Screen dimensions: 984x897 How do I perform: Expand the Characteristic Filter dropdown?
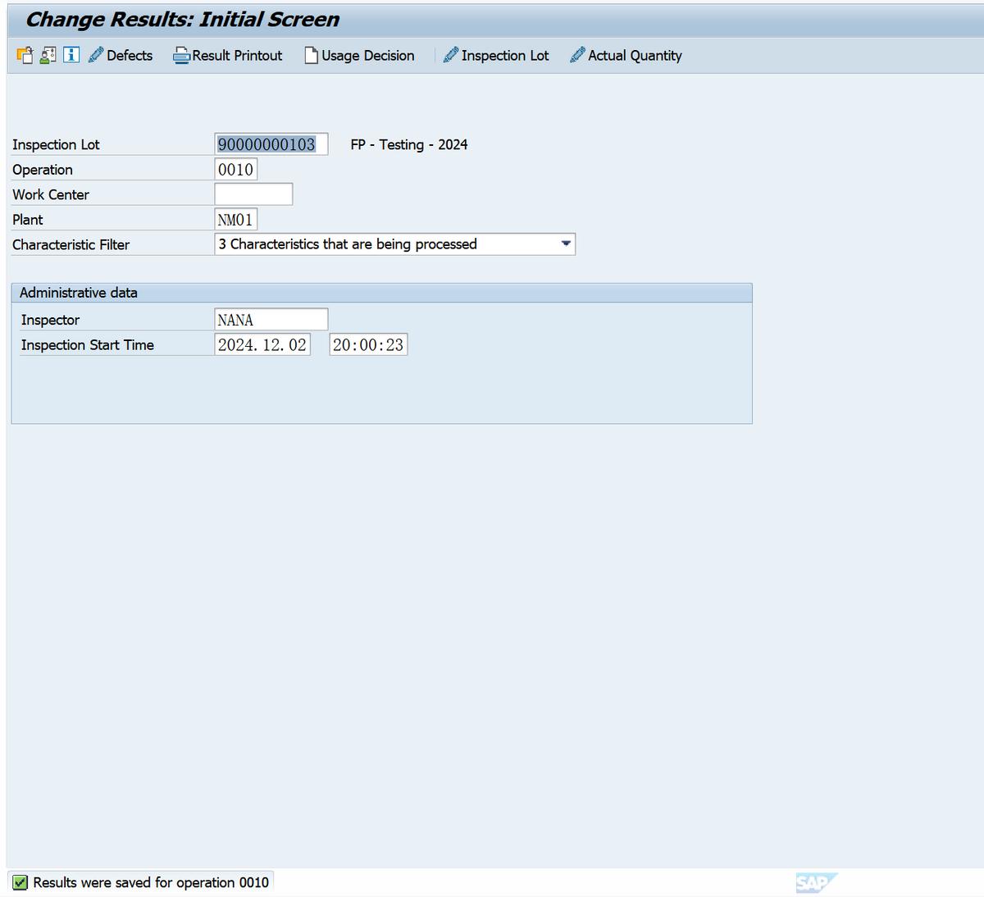[566, 244]
